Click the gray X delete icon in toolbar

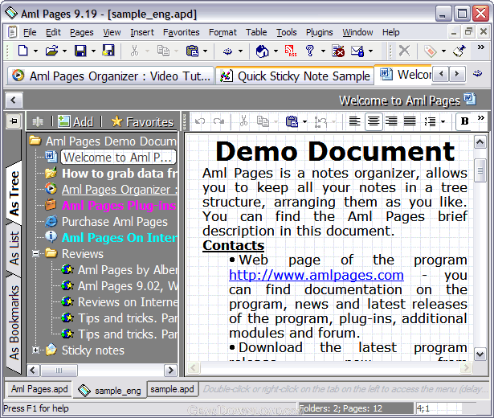point(404,51)
